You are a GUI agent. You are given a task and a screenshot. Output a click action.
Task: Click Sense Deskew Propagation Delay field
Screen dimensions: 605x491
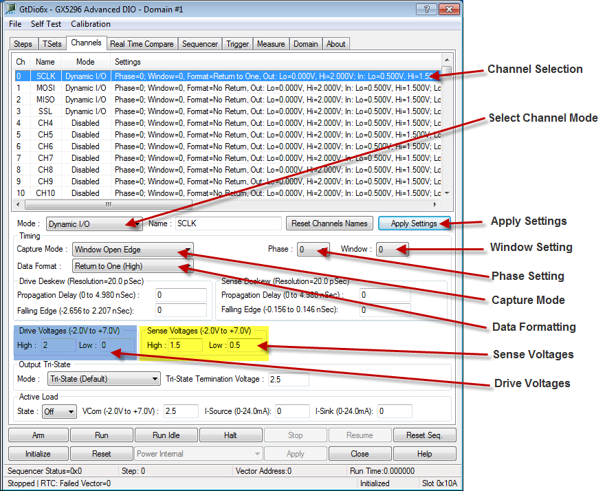coord(385,295)
